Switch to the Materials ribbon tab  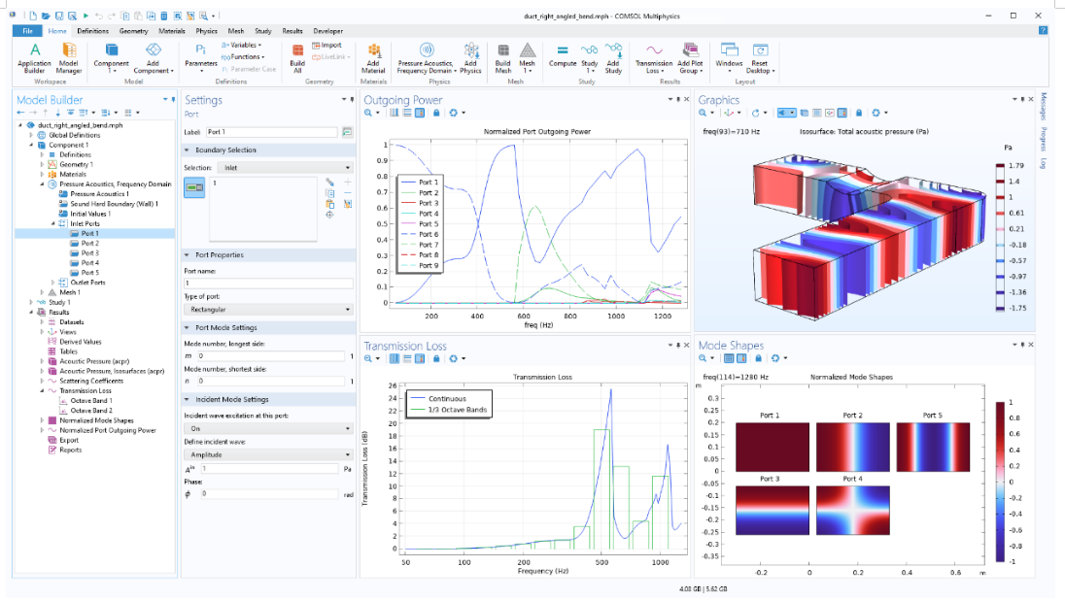pyautogui.click(x=172, y=30)
